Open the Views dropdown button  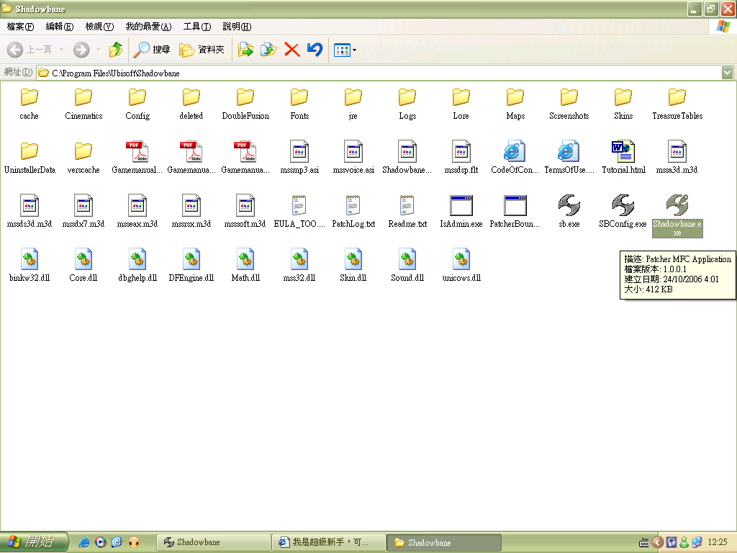[345, 50]
